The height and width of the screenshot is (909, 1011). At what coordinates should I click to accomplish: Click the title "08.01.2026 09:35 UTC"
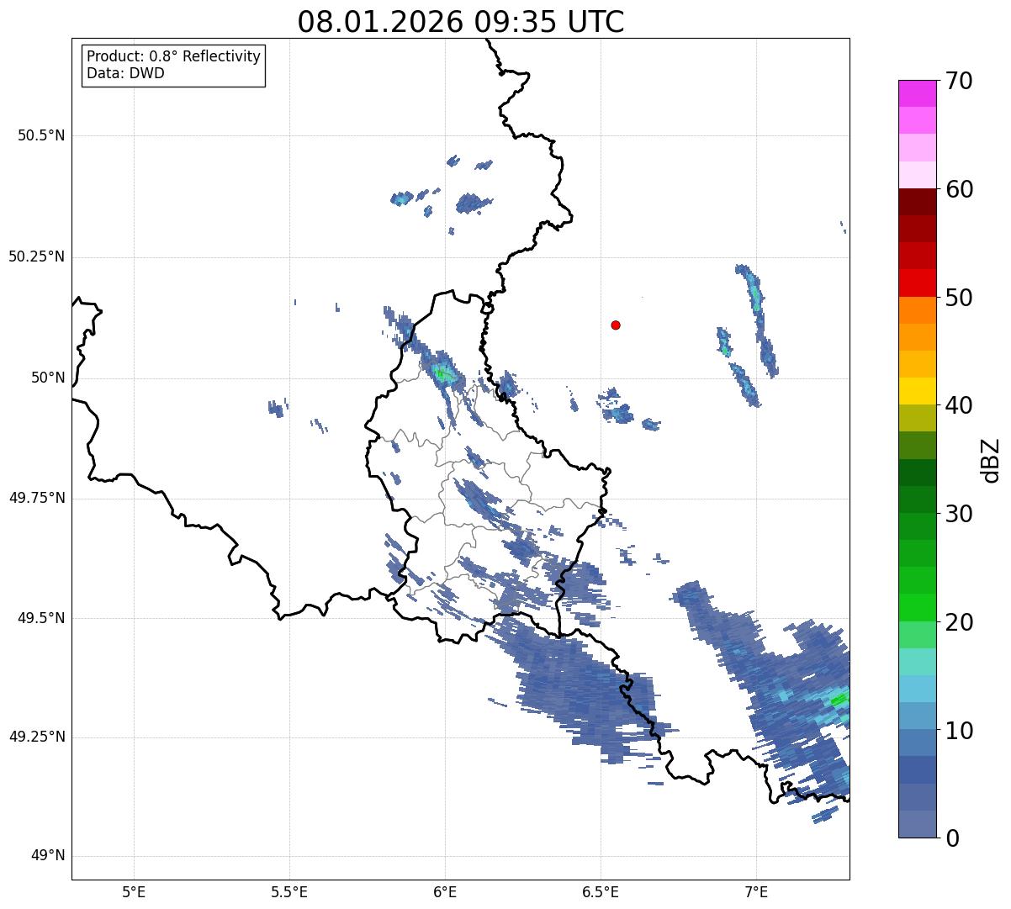tap(461, 22)
